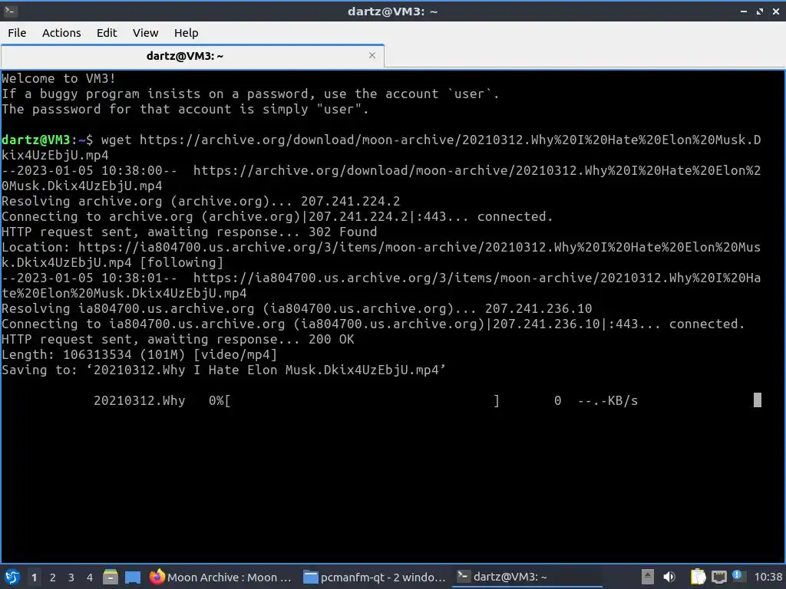This screenshot has width=786, height=589.
Task: Close the terminal window
Action: click(x=776, y=11)
